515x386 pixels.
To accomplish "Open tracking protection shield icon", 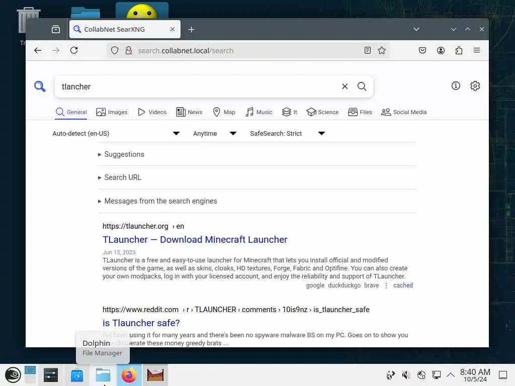I will tap(114, 51).
